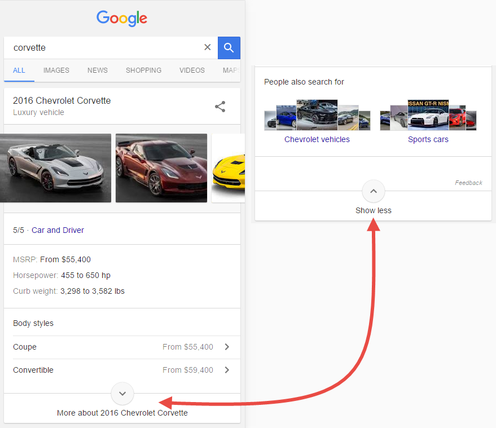Open the red Corvette photo
Image resolution: width=496 pixels, height=428 pixels.
point(161,168)
